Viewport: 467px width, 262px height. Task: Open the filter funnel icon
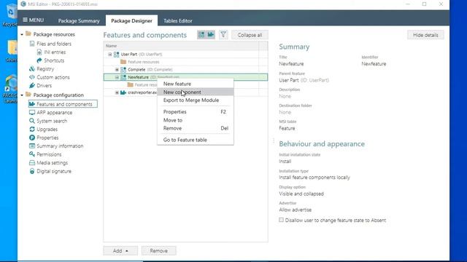click(223, 35)
